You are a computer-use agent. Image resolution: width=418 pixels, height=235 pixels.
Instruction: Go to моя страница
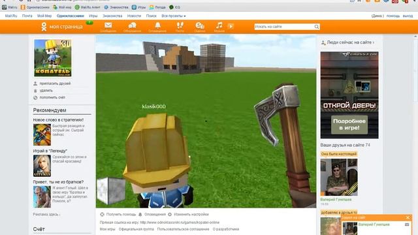66,27
